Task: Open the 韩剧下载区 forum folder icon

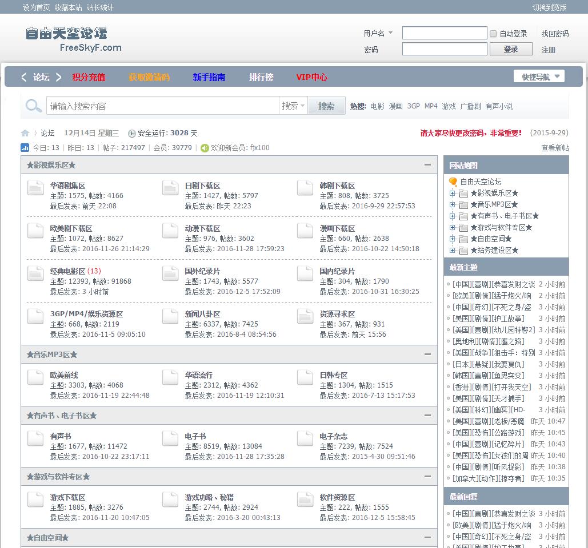Action: (x=305, y=188)
